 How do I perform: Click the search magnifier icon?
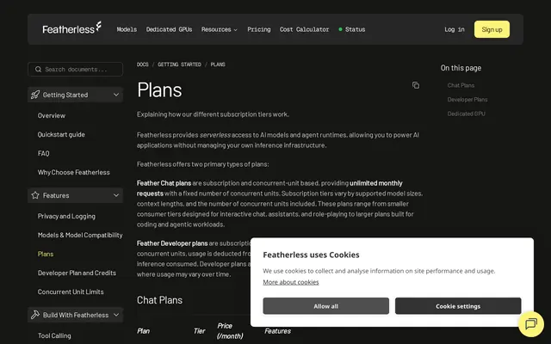pyautogui.click(x=38, y=69)
